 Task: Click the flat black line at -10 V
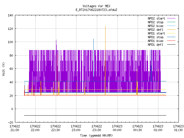click(x=95, y=116)
